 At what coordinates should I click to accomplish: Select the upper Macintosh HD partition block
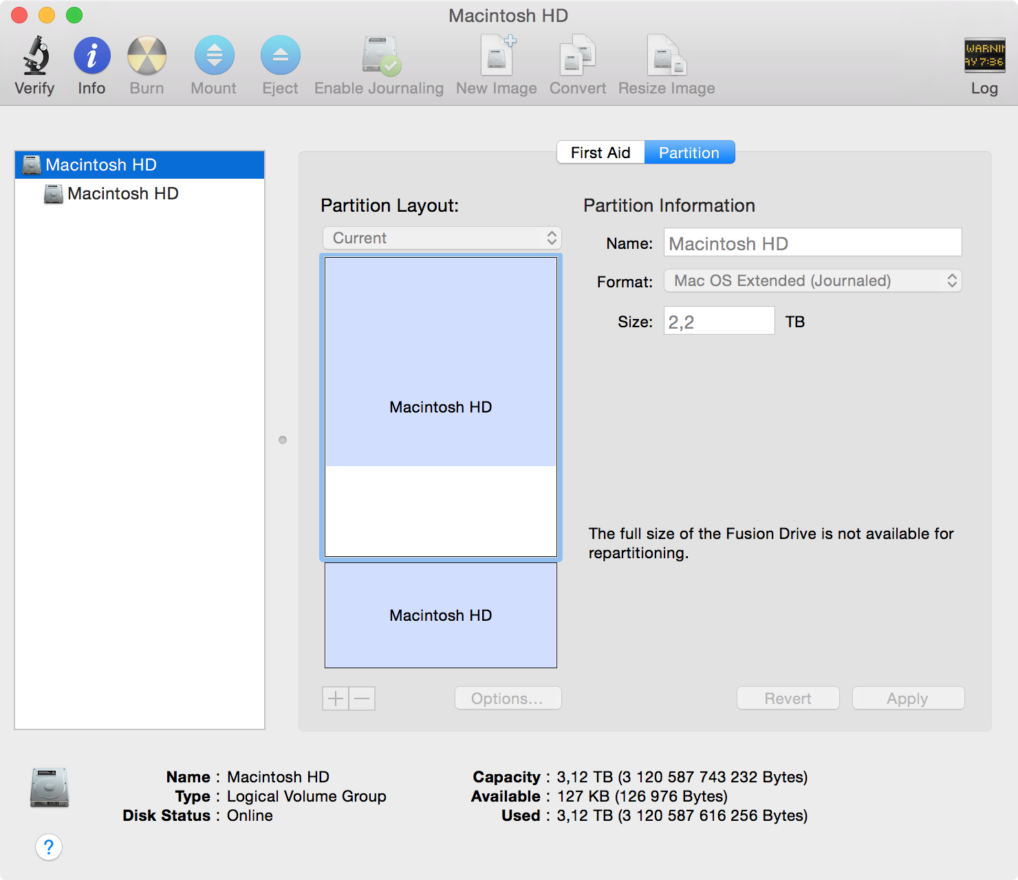click(441, 407)
